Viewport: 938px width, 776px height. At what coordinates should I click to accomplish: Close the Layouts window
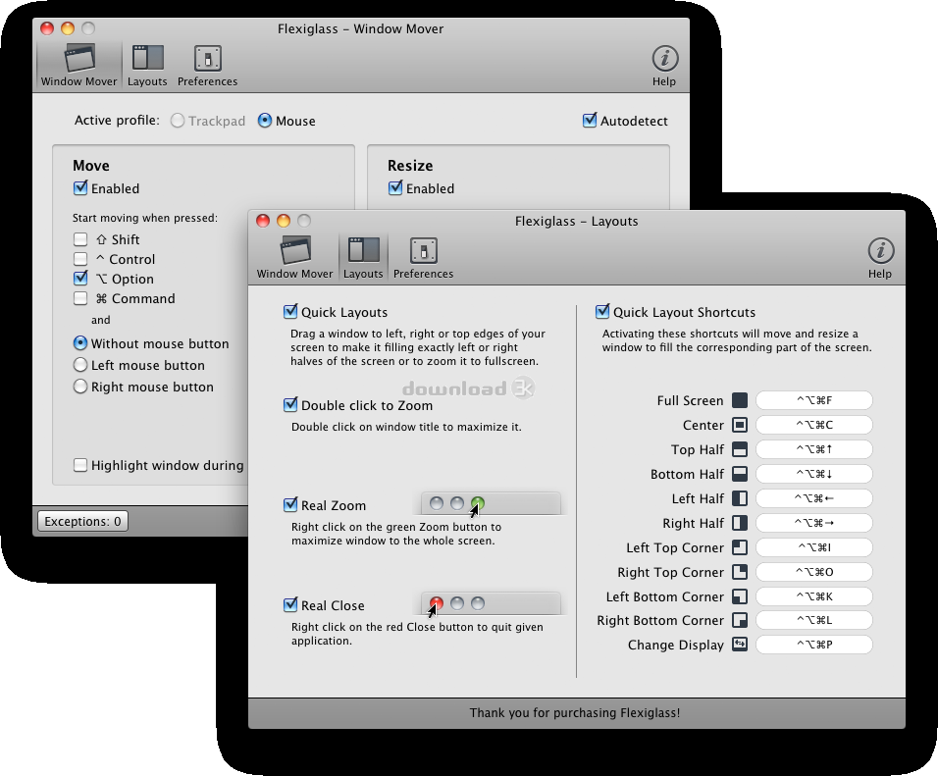(263, 221)
